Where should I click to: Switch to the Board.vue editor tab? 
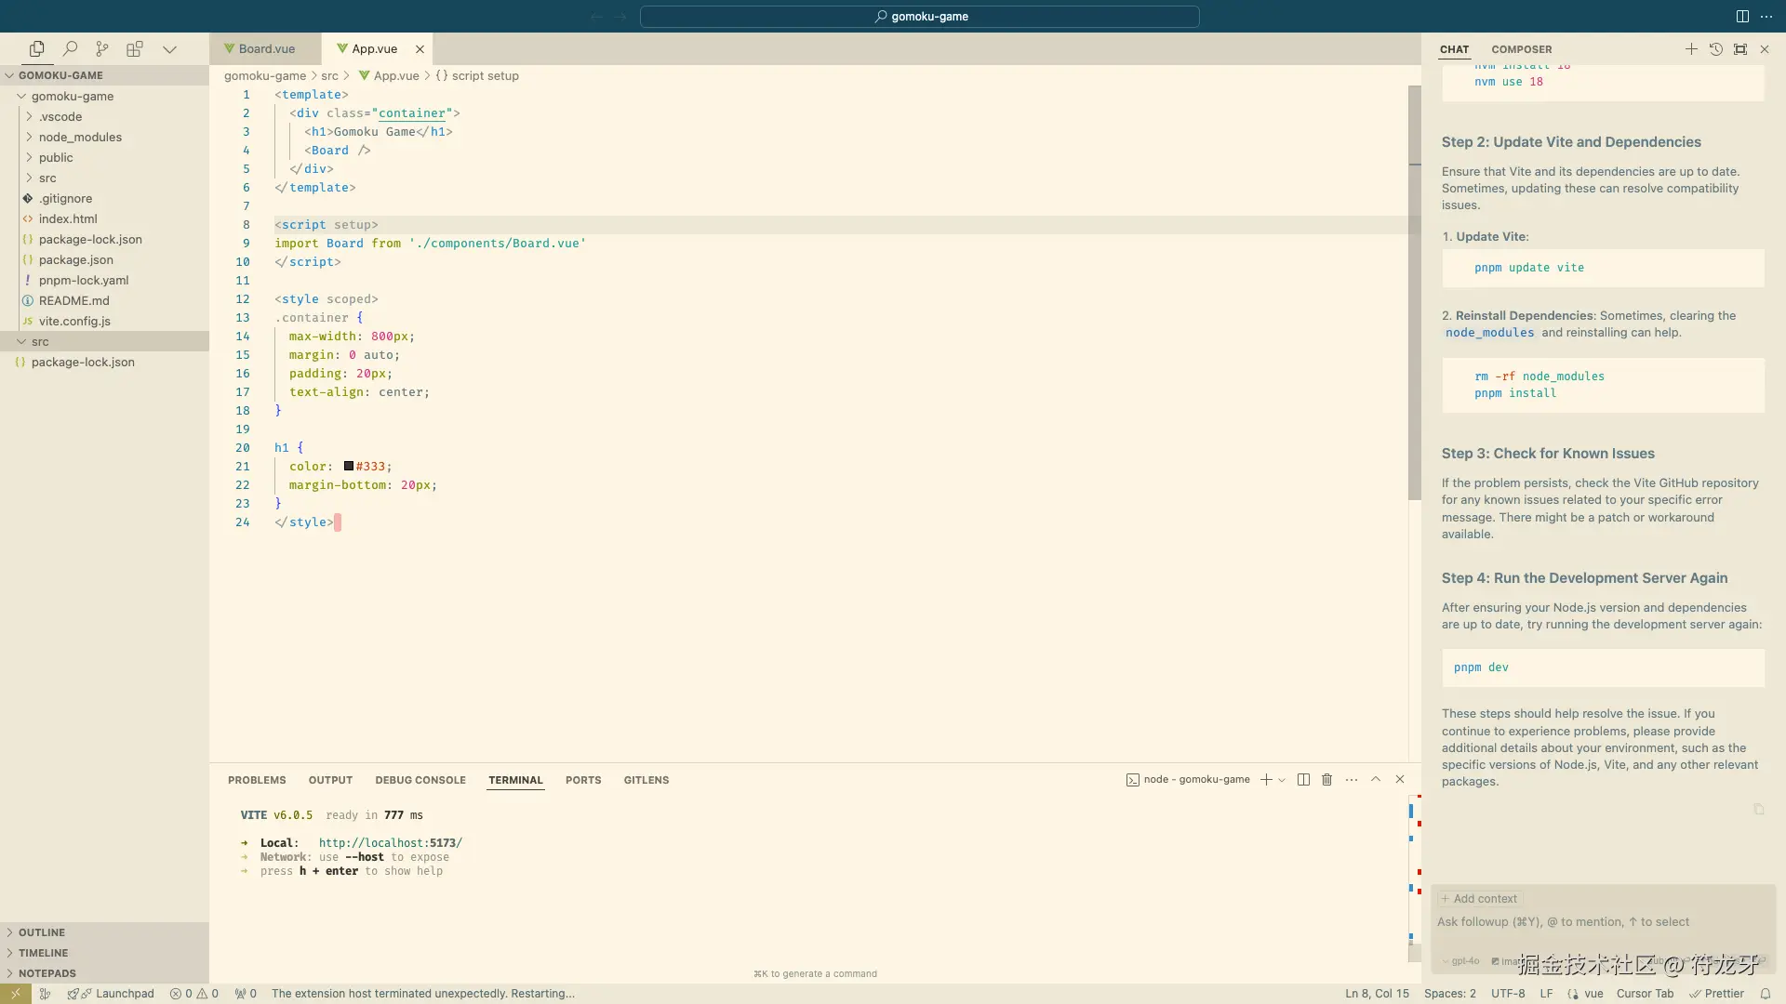[266, 49]
